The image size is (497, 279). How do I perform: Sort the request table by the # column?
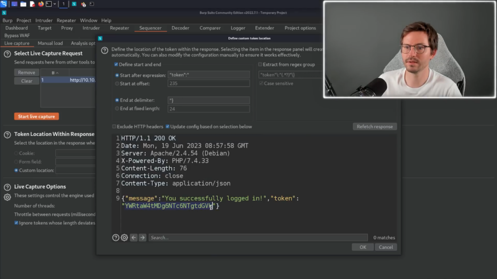pyautogui.click(x=55, y=73)
